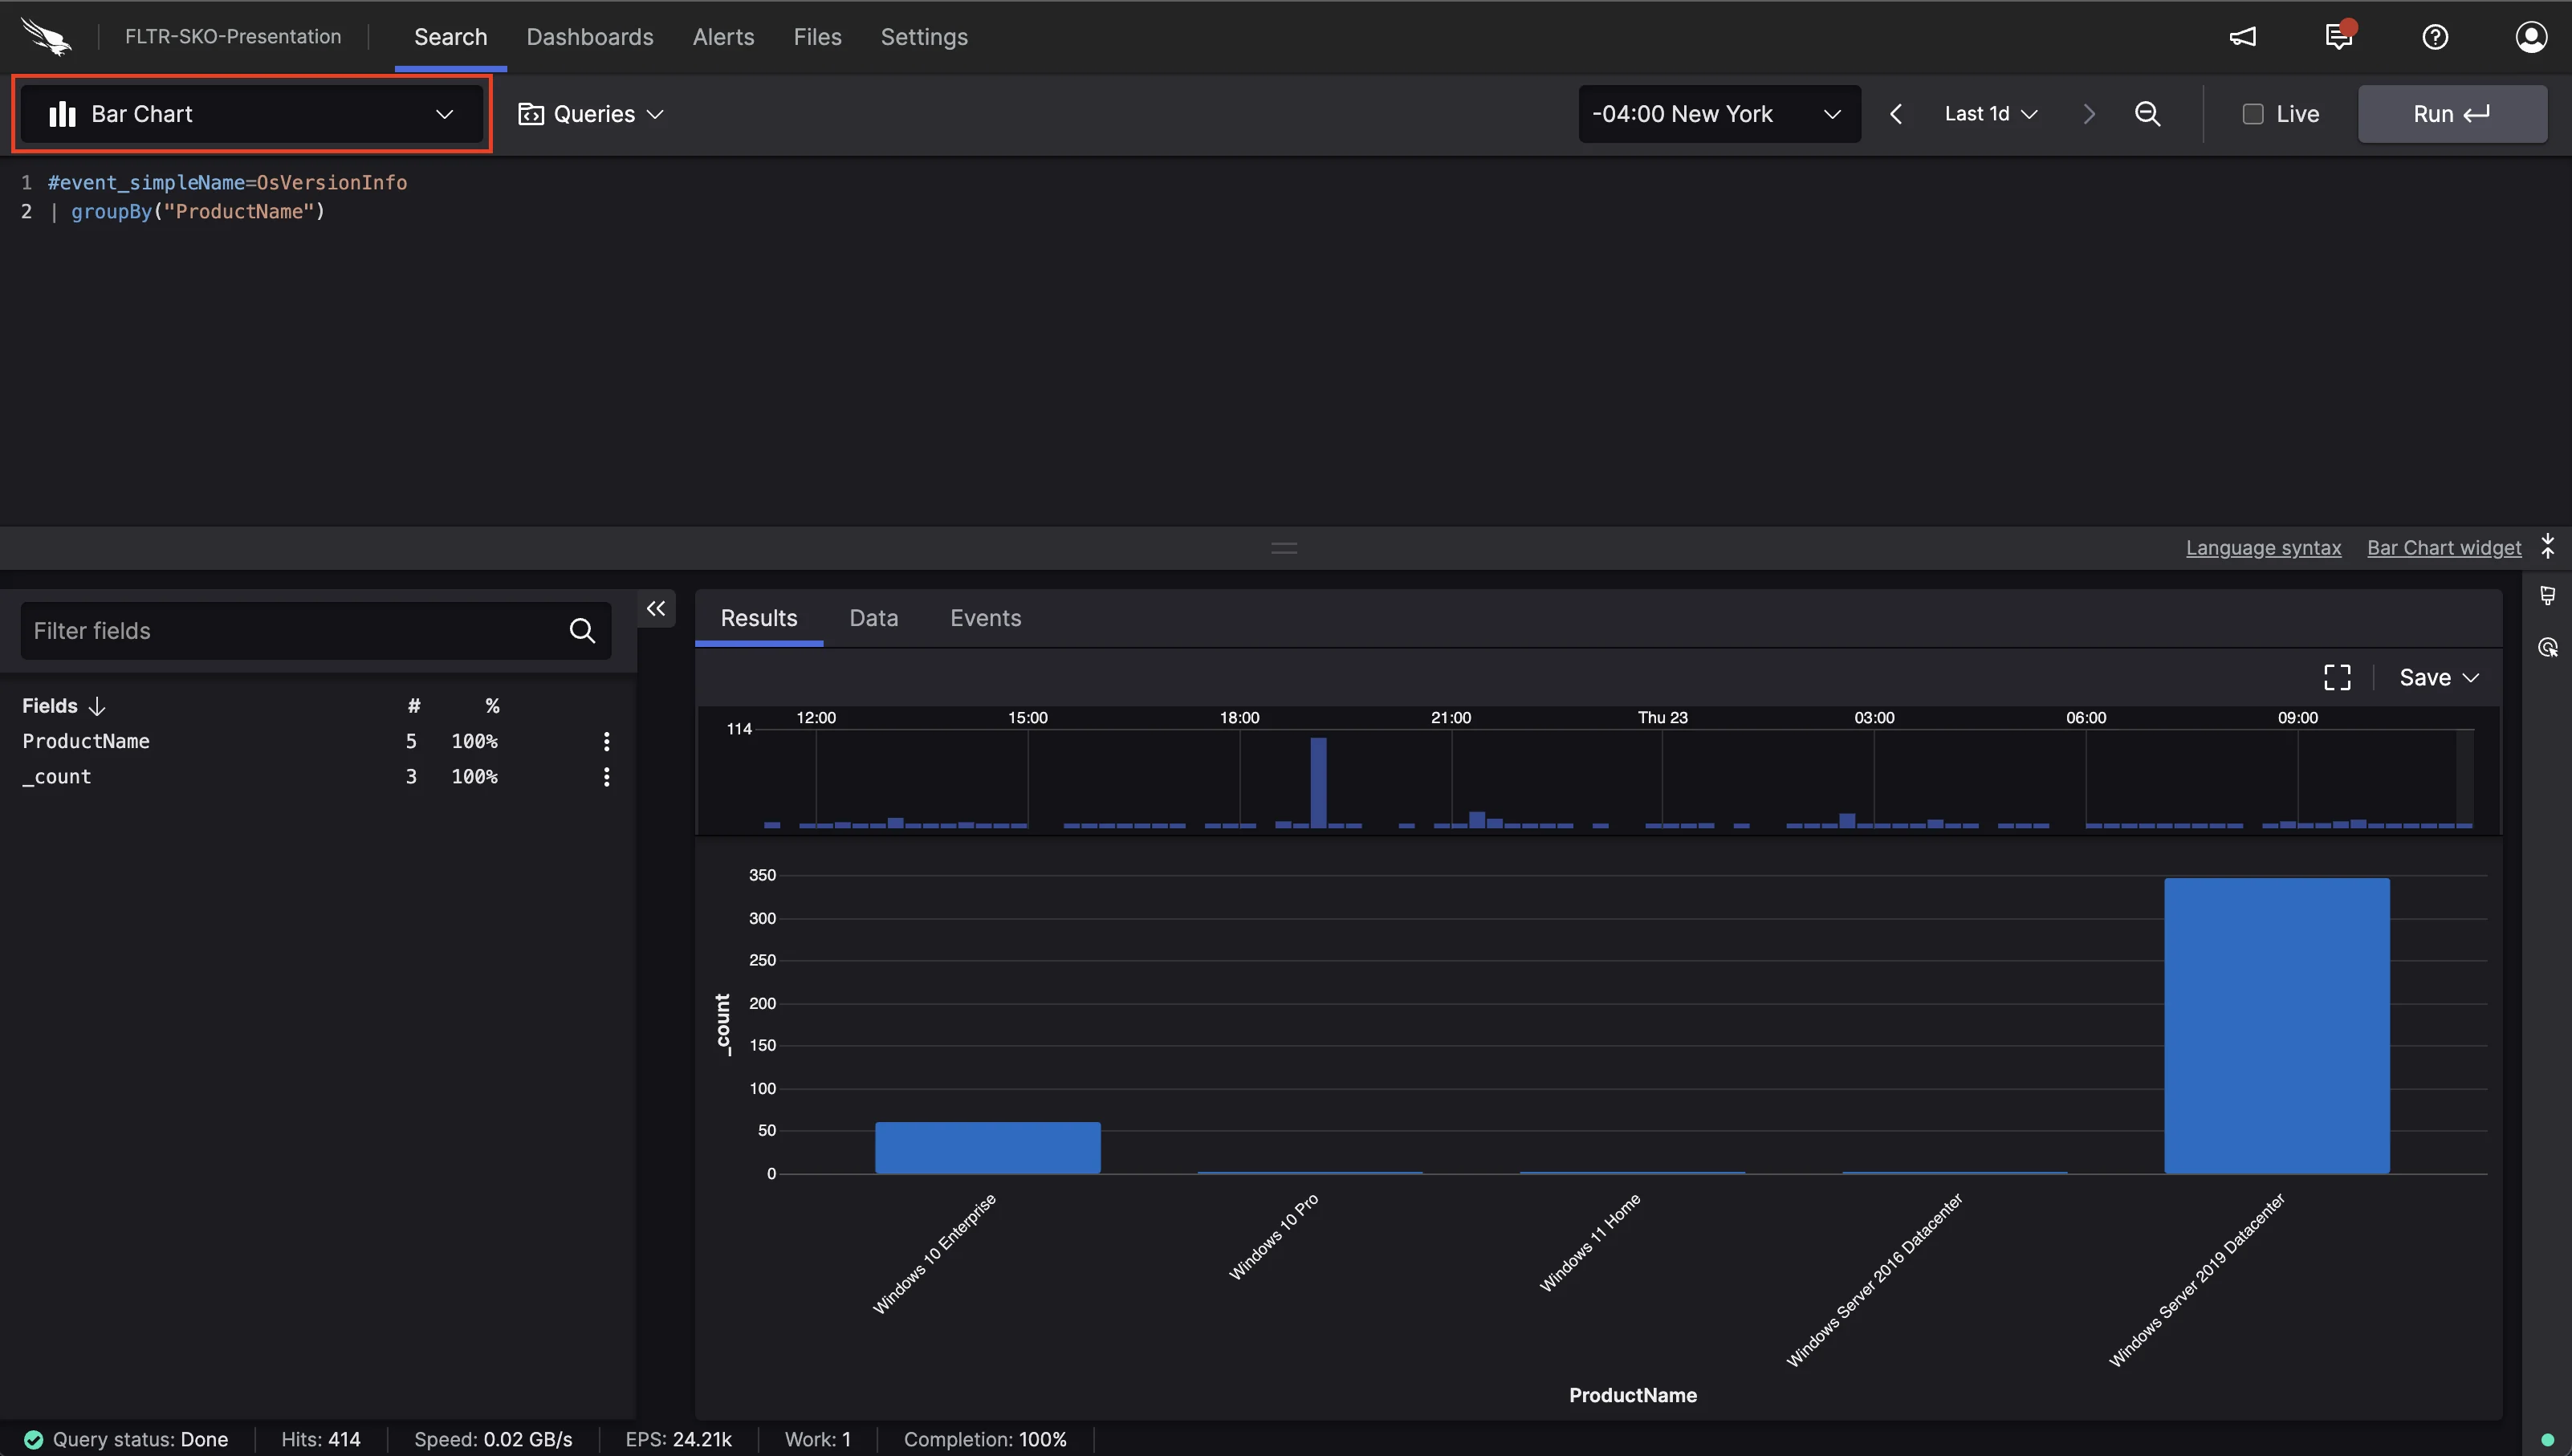Viewport: 2572px width, 1456px height.
Task: Open the help question mark icon
Action: pos(2435,37)
